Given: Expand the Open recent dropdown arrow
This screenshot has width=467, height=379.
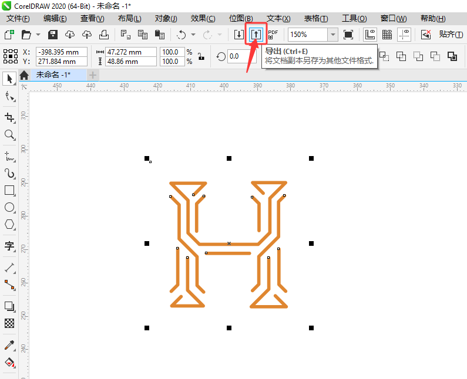Looking at the screenshot, I should click(38, 35).
